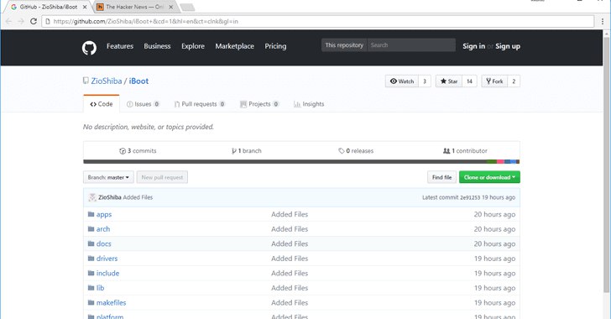611x319 pixels.
Task: Go back with the browser back arrow
Action: point(8,22)
